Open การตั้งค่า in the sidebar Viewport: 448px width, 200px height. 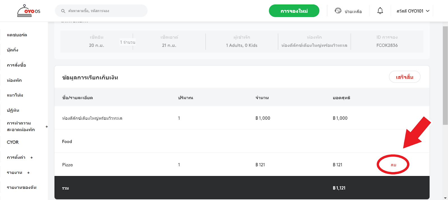16,157
